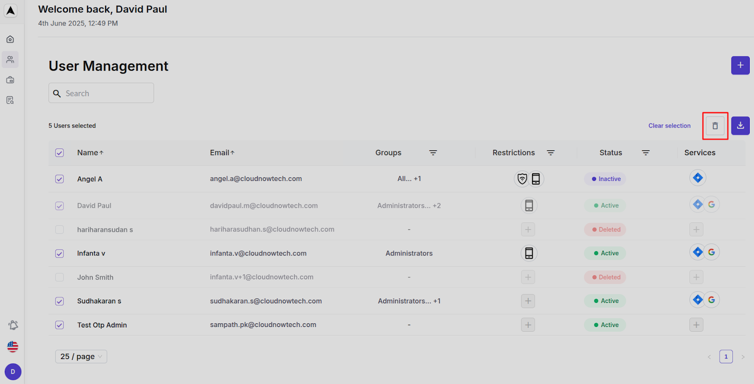Go to previous page arrow

point(709,357)
